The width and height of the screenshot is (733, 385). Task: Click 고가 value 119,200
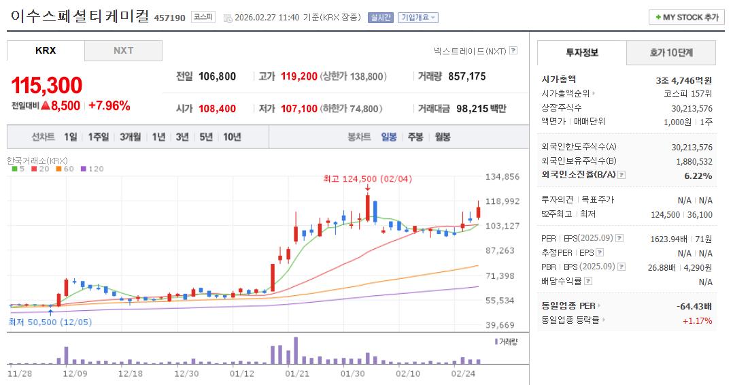point(299,76)
